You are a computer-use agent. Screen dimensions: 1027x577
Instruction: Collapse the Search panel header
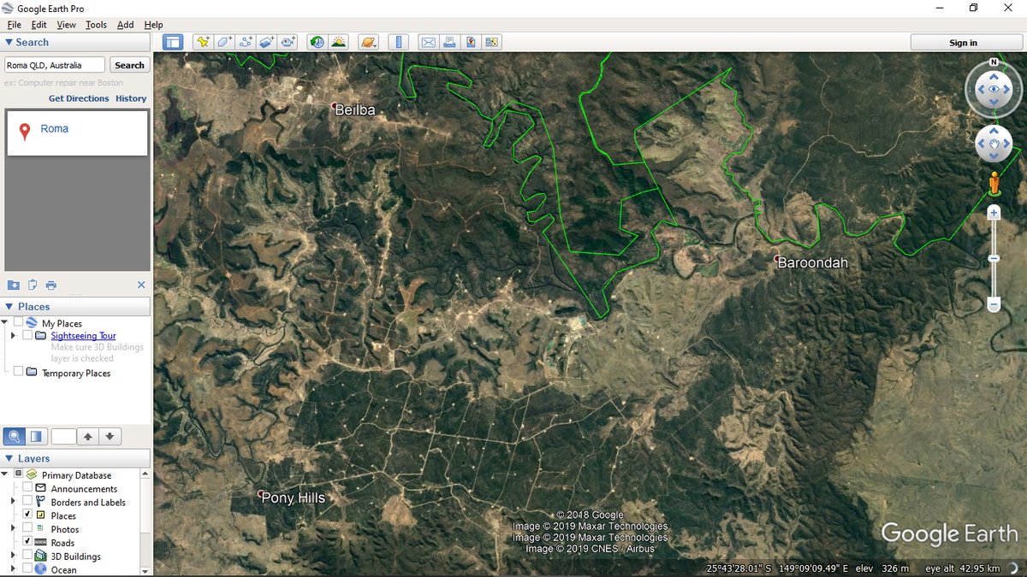pos(76,42)
